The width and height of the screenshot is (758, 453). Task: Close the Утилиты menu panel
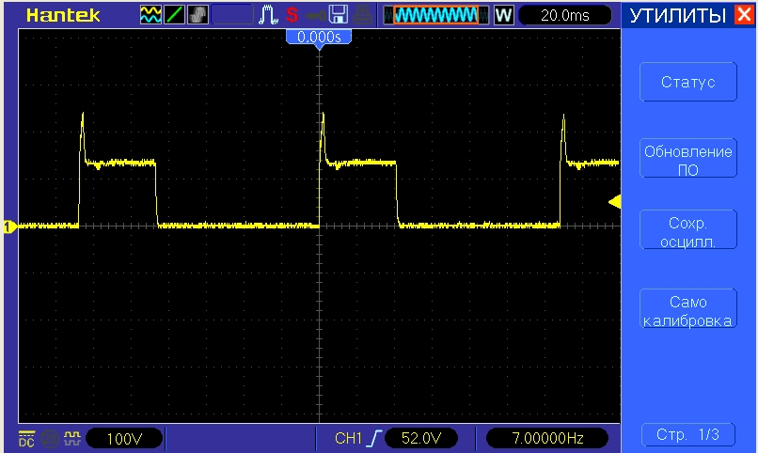[x=744, y=15]
